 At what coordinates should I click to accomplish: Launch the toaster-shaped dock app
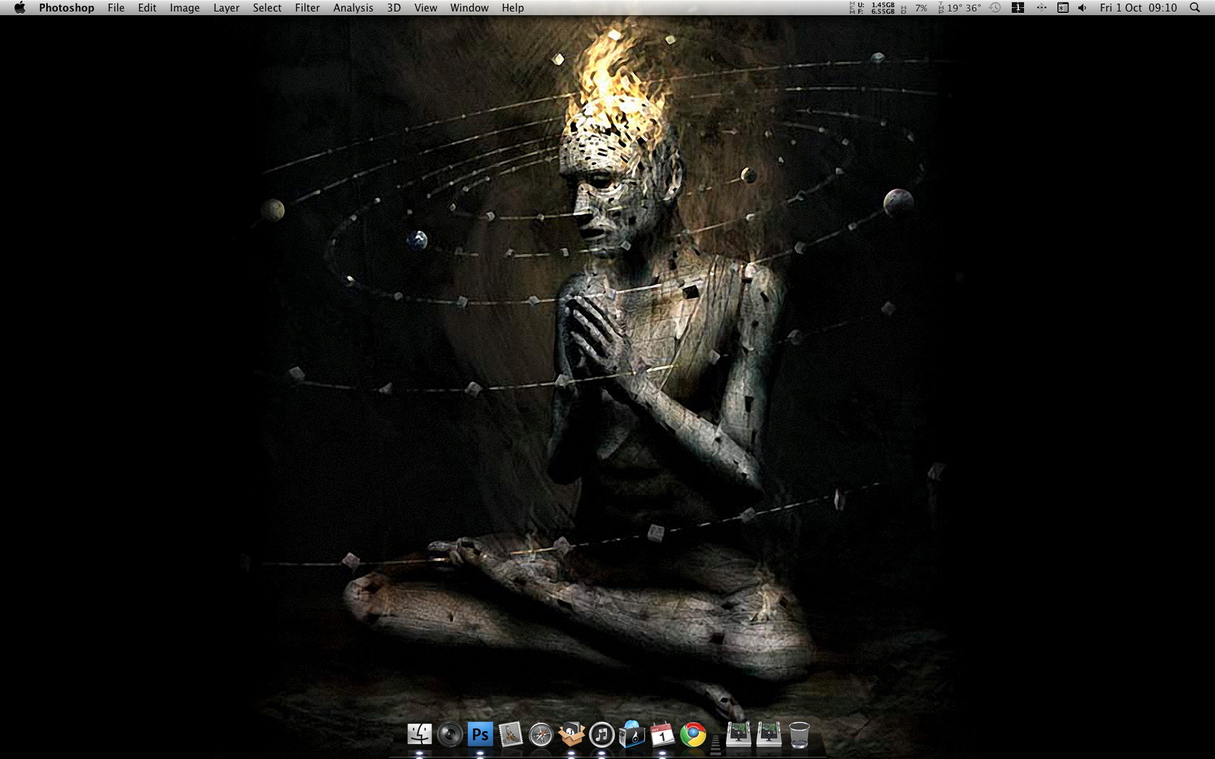(x=632, y=734)
